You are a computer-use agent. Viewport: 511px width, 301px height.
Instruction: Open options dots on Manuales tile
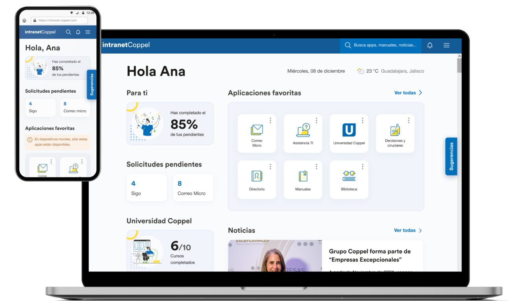[x=316, y=167]
